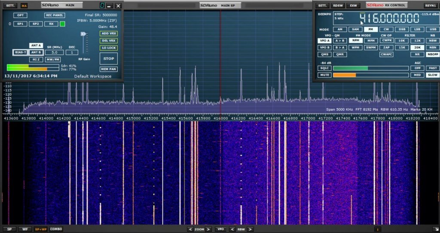Increase RBW with the right arrow
Viewport: 440px width, 233px height.
(251, 229)
